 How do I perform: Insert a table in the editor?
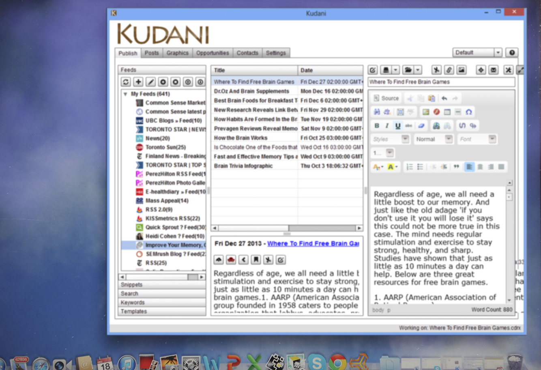447,112
